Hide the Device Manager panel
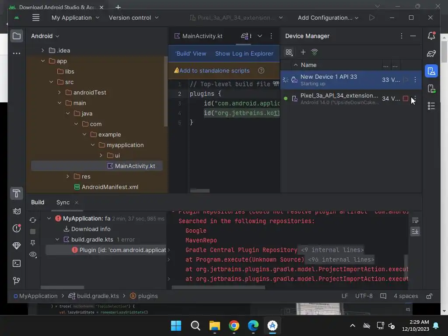The image size is (448, 336). click(x=413, y=36)
